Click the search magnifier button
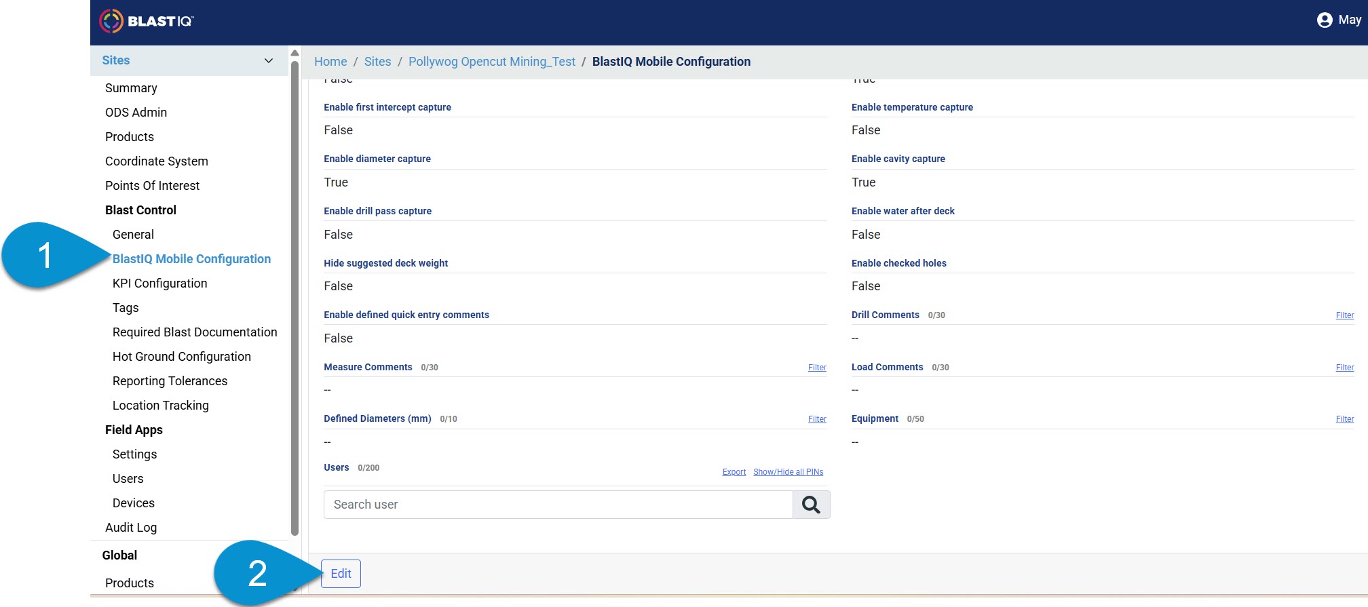Viewport: 1368px width, 607px height. pos(811,505)
